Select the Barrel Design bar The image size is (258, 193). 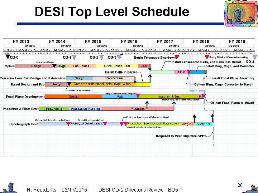point(57,84)
